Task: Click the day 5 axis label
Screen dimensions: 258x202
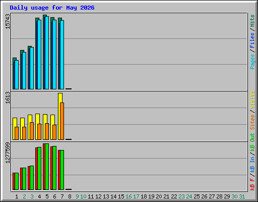Action: (x=47, y=196)
